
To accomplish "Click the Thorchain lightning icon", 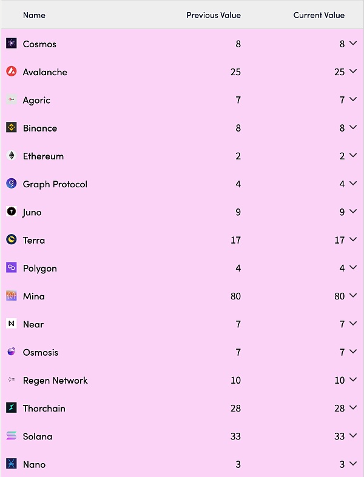I will coord(12,408).
